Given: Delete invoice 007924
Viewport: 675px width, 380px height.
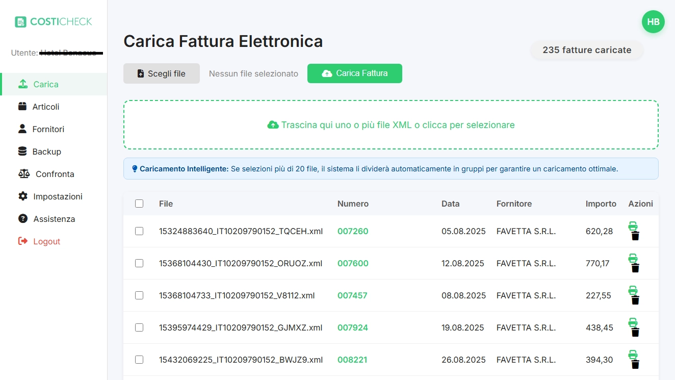Looking at the screenshot, I should click(x=635, y=332).
